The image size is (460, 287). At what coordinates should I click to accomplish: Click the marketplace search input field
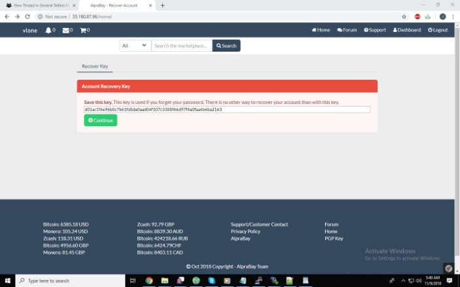click(x=181, y=46)
